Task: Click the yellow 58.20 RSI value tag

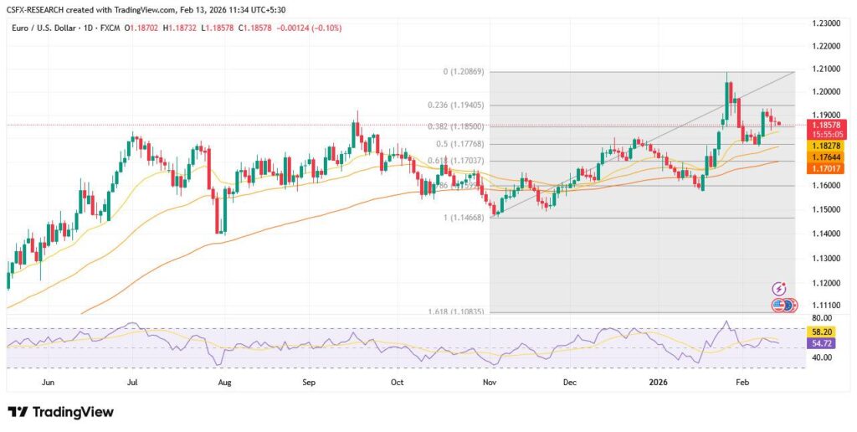Action: point(822,332)
